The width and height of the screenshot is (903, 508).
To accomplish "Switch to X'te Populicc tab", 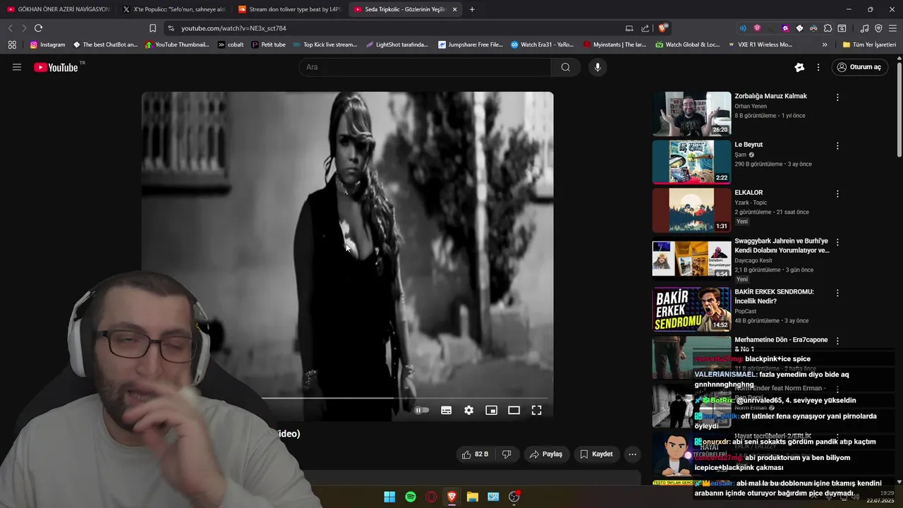I will (174, 9).
